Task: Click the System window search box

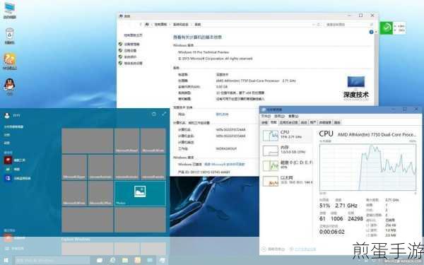Action: point(348,24)
